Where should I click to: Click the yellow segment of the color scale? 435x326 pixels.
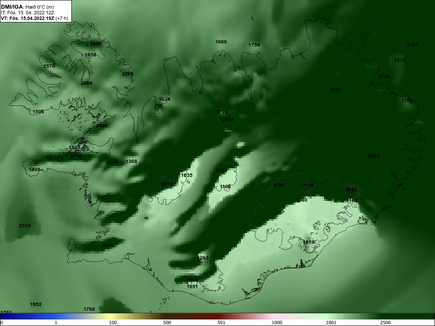(x=111, y=316)
